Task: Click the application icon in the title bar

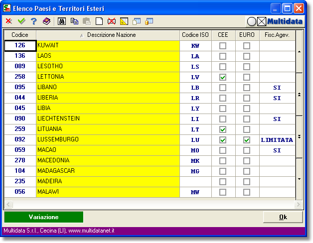Action: pyautogui.click(x=7, y=8)
